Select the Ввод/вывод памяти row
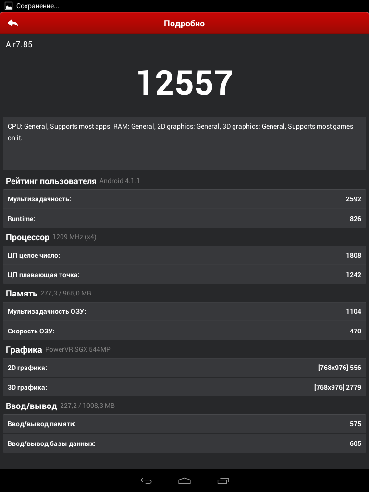 [184, 424]
